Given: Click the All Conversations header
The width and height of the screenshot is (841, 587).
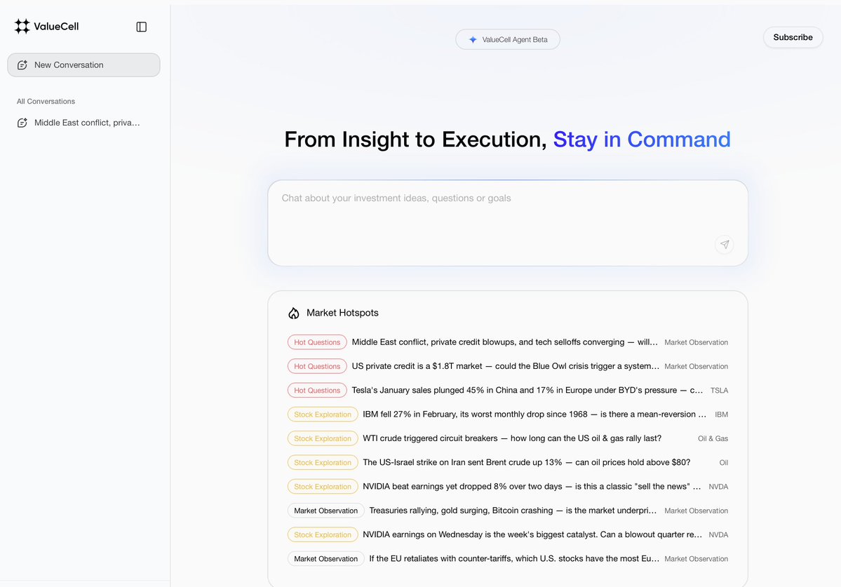Looking at the screenshot, I should click(46, 101).
